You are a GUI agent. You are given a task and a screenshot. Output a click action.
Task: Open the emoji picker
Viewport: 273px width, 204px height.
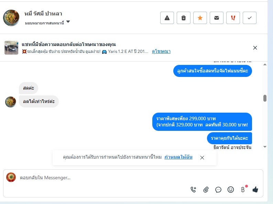pyautogui.click(x=230, y=189)
